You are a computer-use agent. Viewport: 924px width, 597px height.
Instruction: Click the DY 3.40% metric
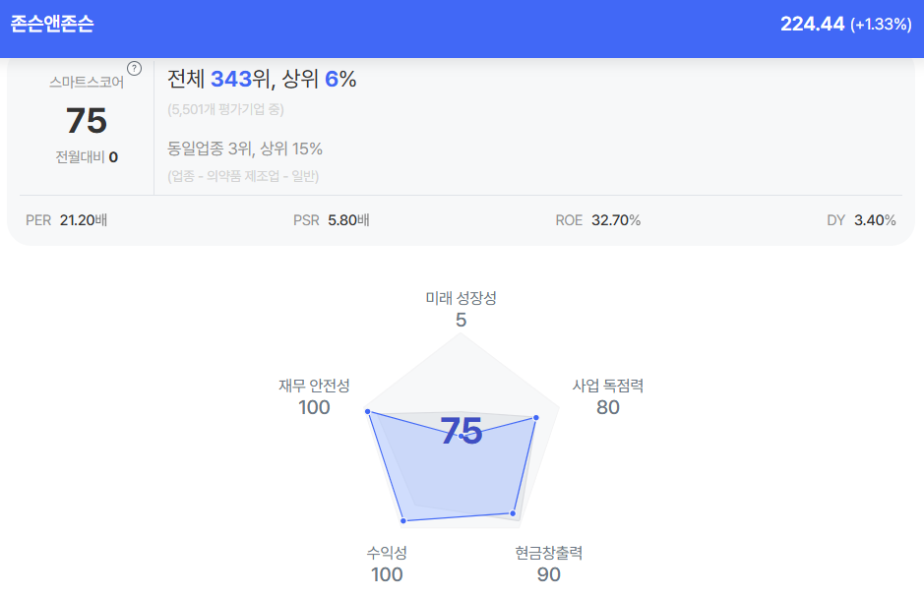(x=861, y=220)
